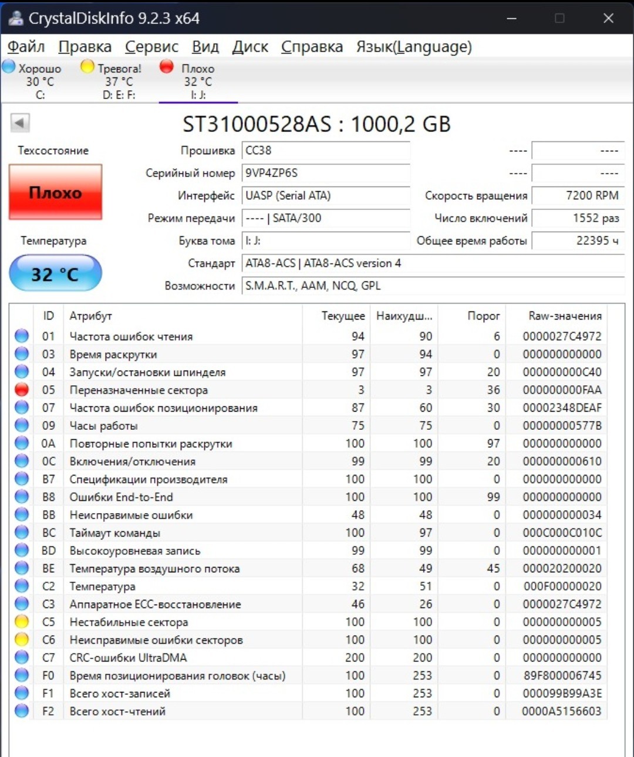
Task: Select the Неисправимые ошибки секторов text
Action: (156, 640)
